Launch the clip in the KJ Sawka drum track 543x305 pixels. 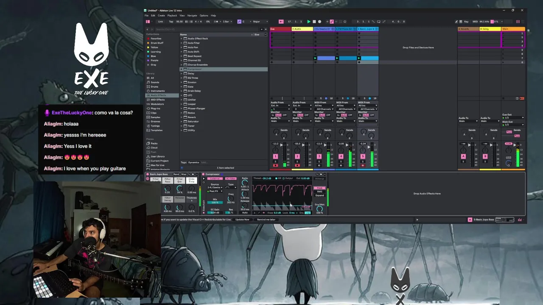[315, 58]
